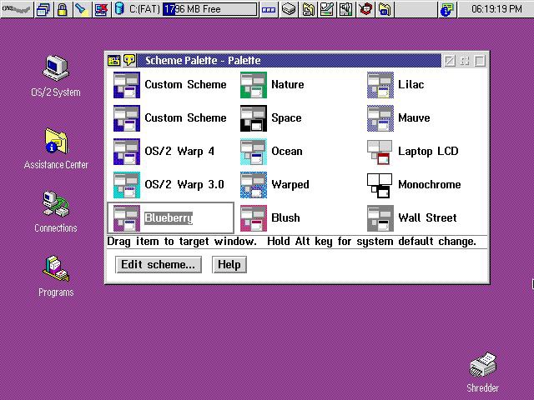Screen dimensions: 534x400
Task: Click the red tray icon
Action: tap(365, 9)
